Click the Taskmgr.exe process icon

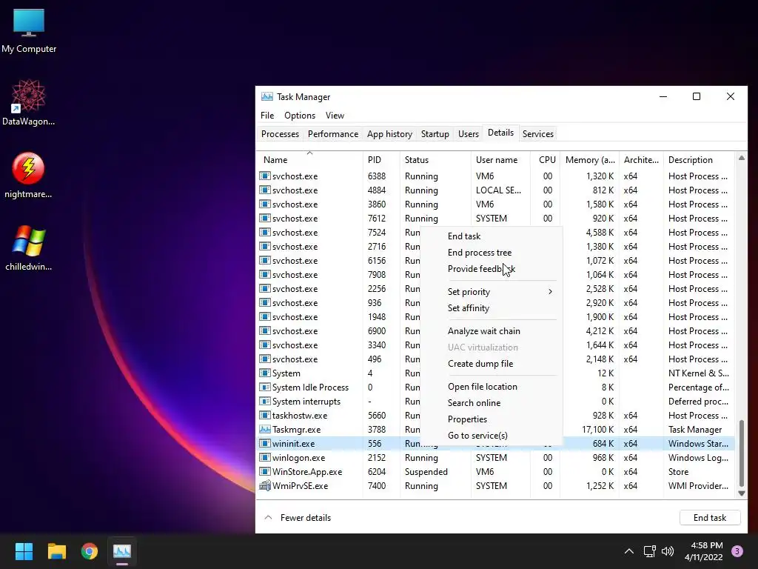pyautogui.click(x=264, y=429)
